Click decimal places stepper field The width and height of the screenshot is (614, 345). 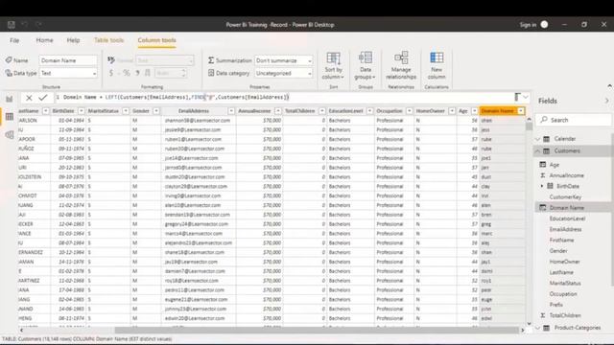point(171,73)
